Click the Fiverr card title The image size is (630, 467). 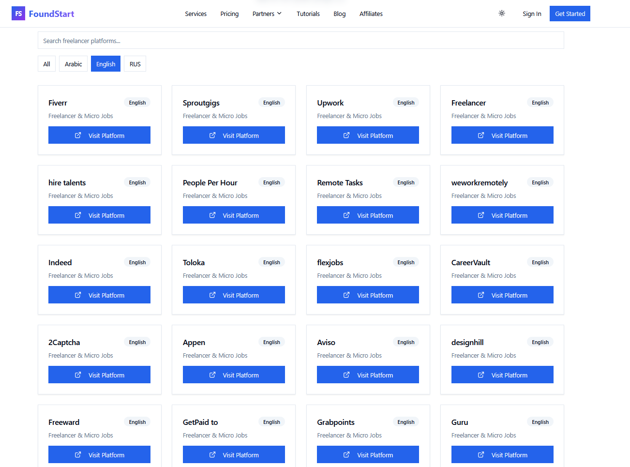(x=58, y=103)
